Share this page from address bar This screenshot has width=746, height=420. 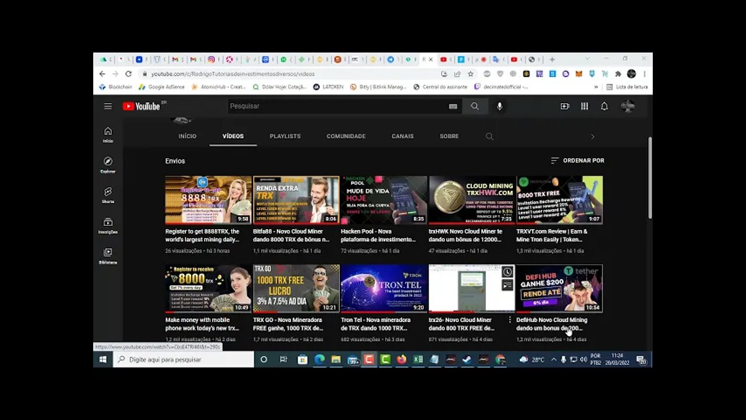click(x=458, y=74)
